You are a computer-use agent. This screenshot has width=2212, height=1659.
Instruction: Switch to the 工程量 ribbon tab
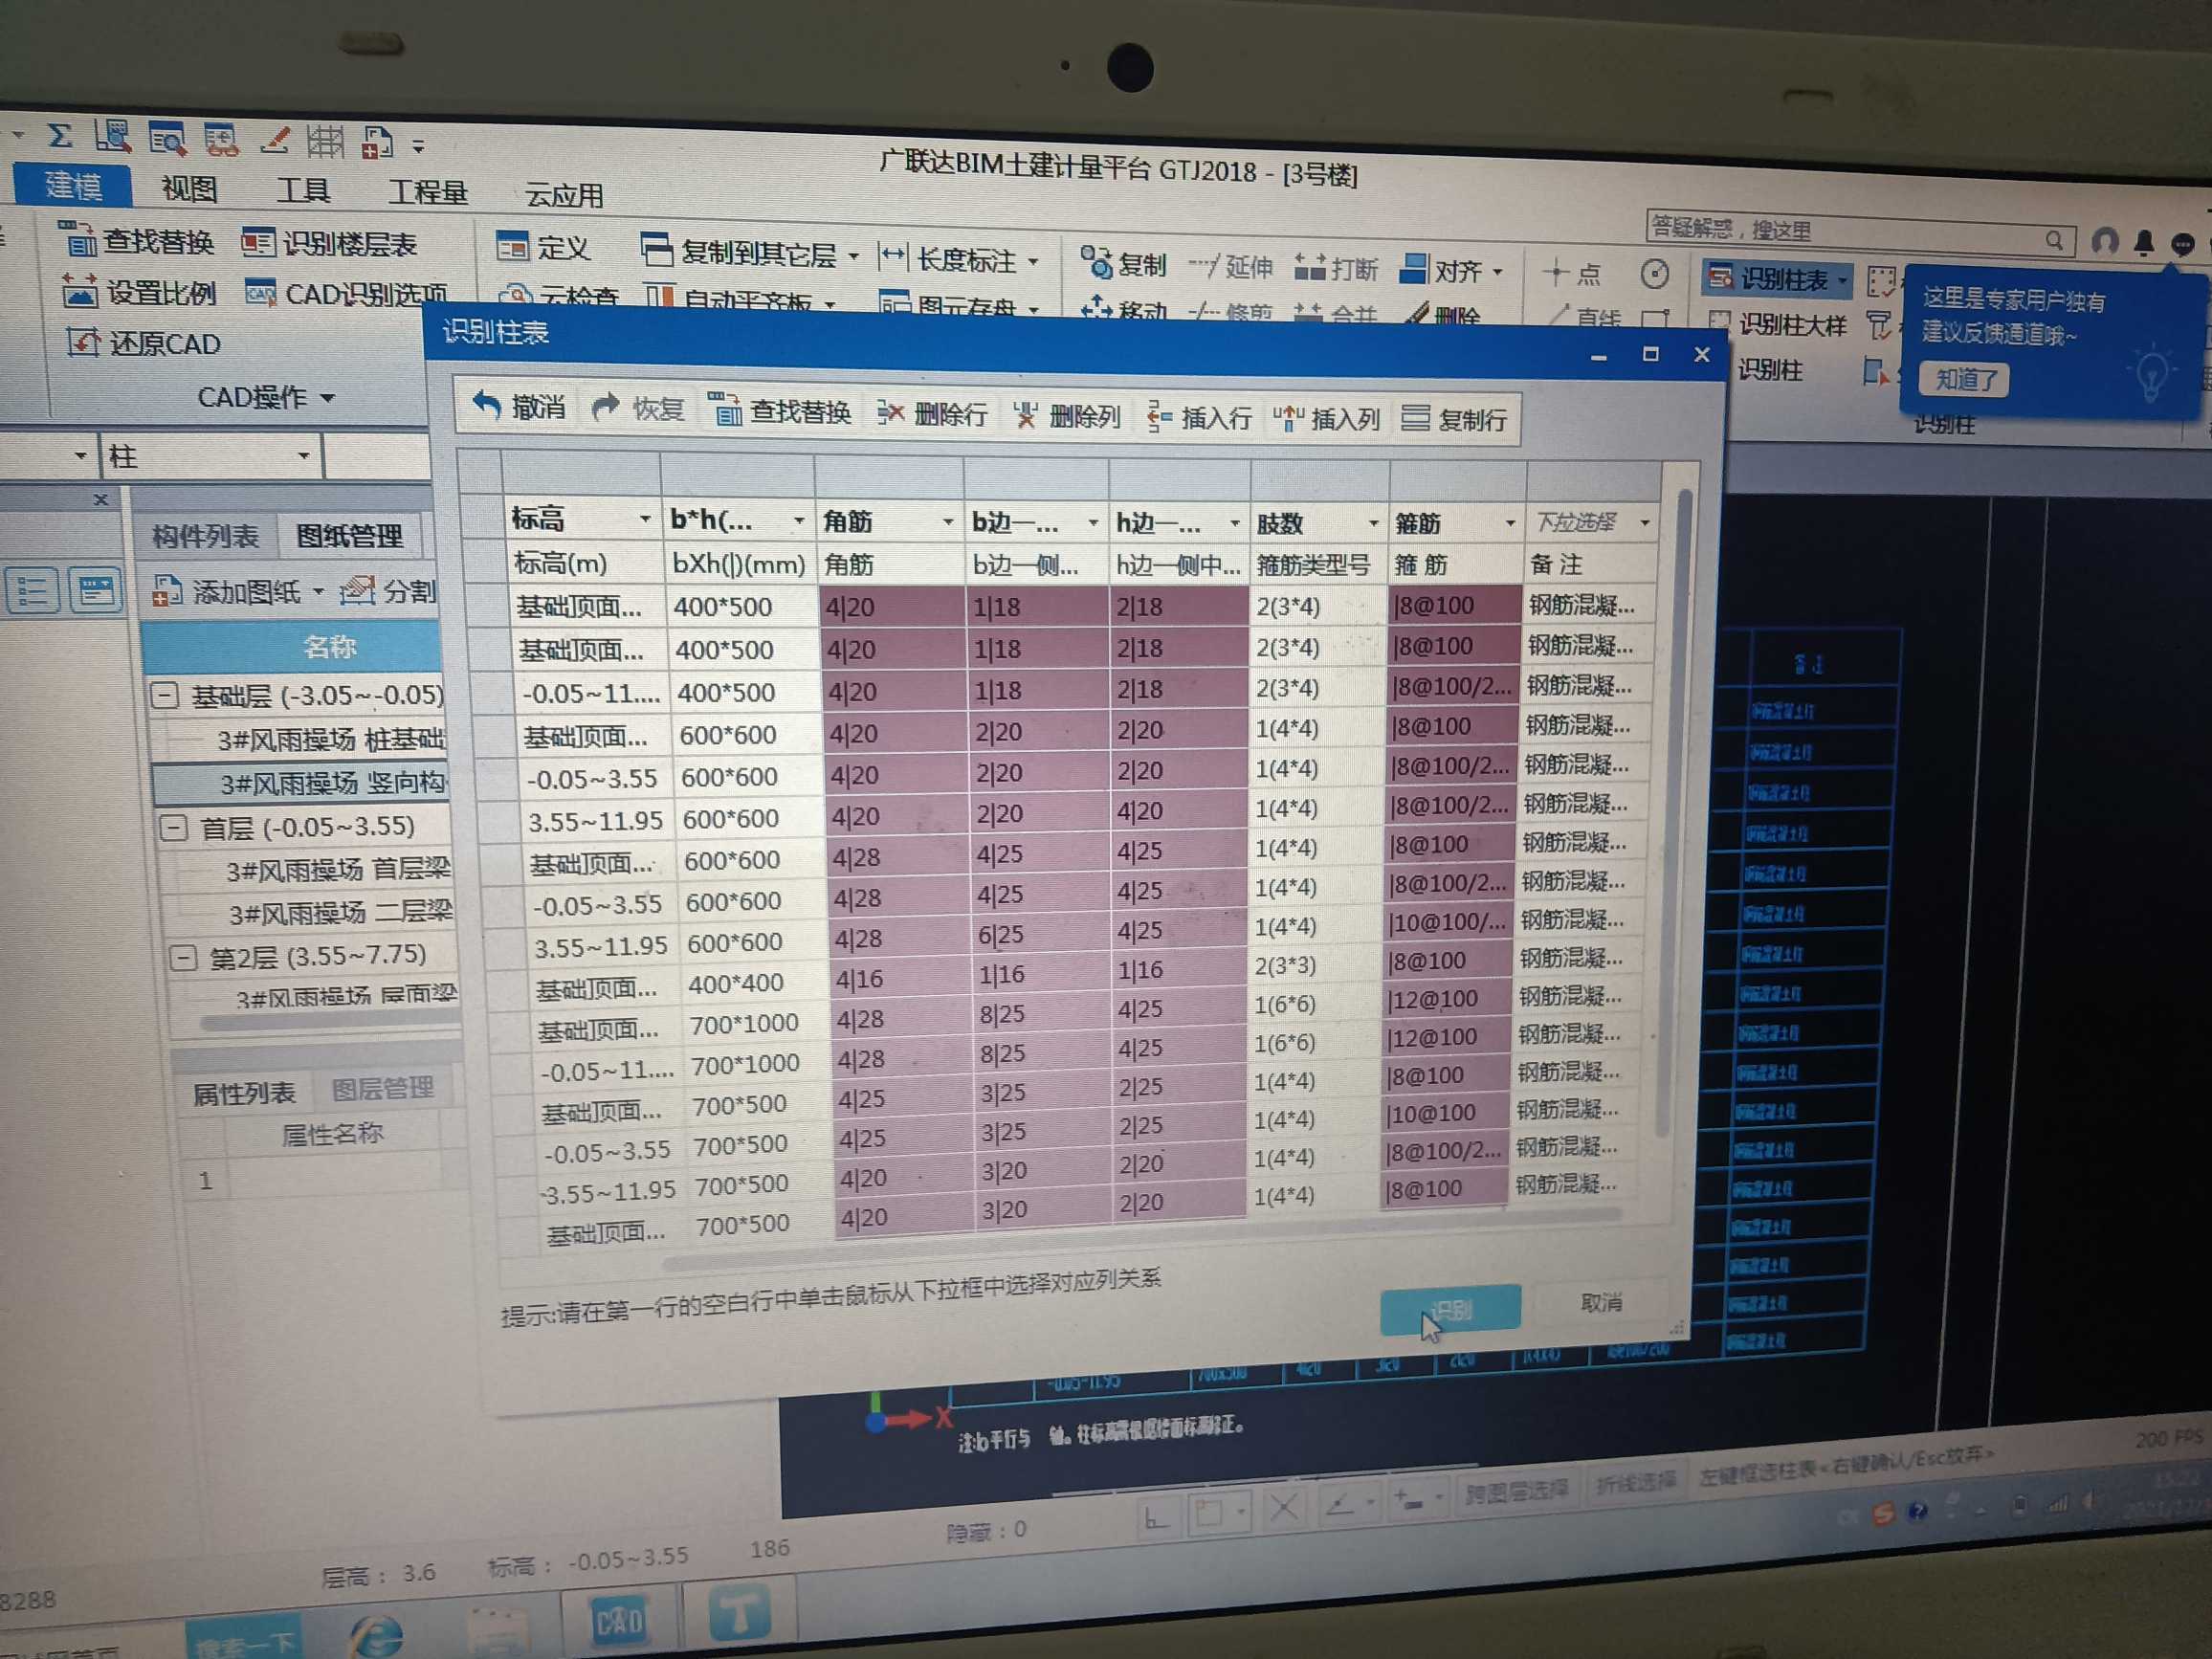(427, 192)
